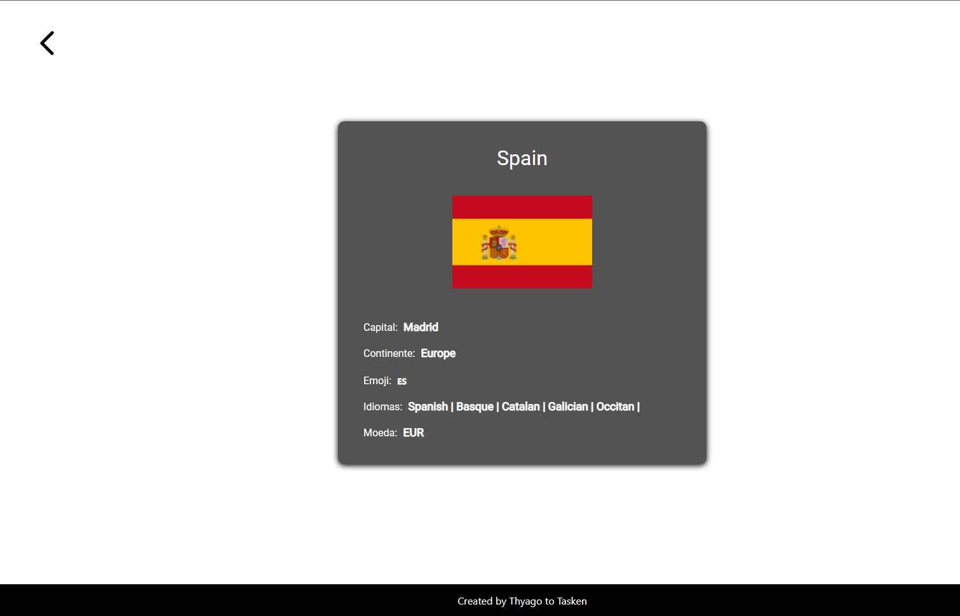The image size is (960, 616).
Task: Click the Created by Thyago footer text
Action: (x=522, y=601)
